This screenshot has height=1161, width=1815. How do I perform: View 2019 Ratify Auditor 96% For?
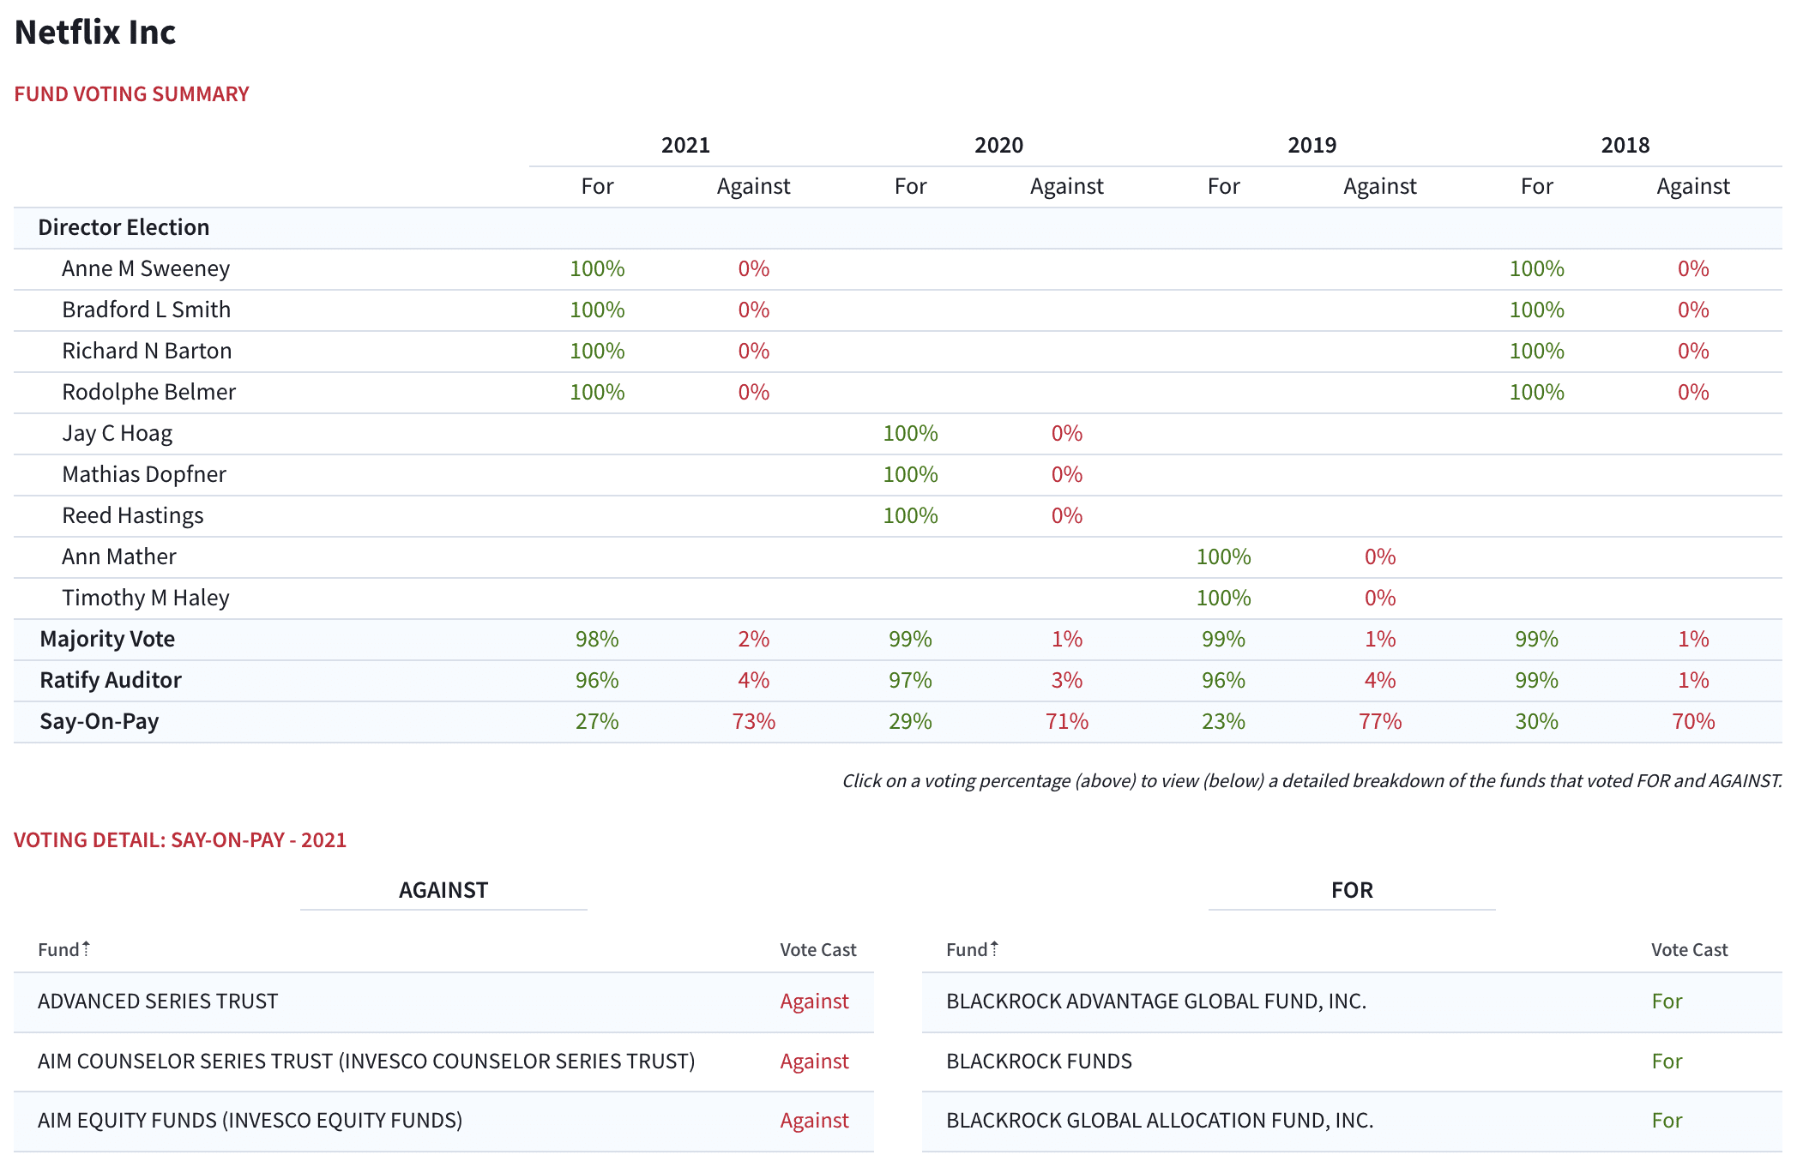(1223, 680)
